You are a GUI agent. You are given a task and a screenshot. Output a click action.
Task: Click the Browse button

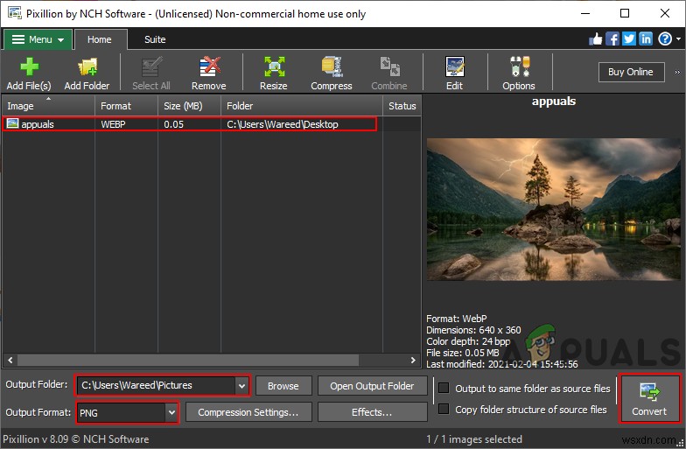tap(283, 386)
